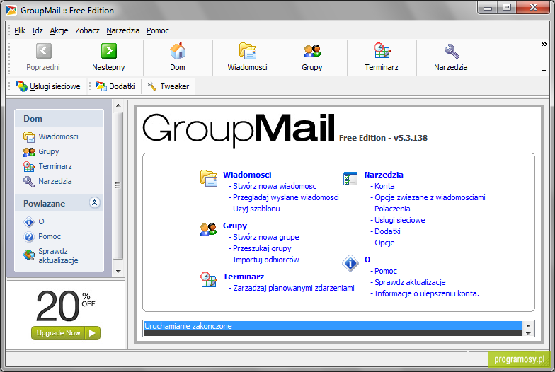Click the Poprzedni back arrow icon
The width and height of the screenshot is (555, 372).
click(x=44, y=51)
